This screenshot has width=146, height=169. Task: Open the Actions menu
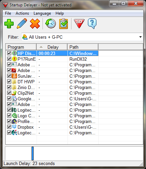(22, 13)
